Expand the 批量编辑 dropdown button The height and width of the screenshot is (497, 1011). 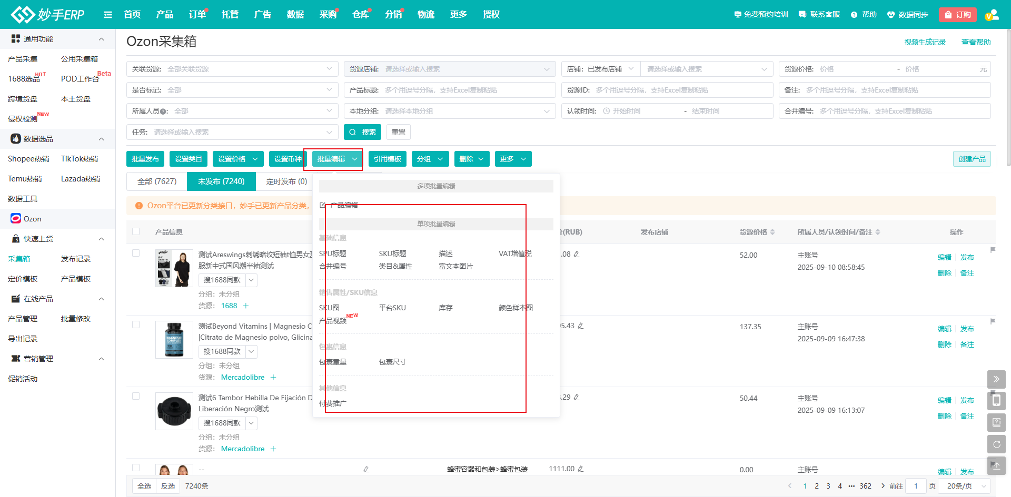[337, 159]
